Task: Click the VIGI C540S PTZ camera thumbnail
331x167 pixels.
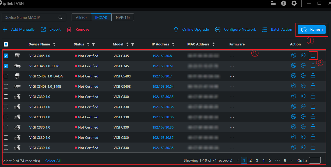Action: pos(17,76)
